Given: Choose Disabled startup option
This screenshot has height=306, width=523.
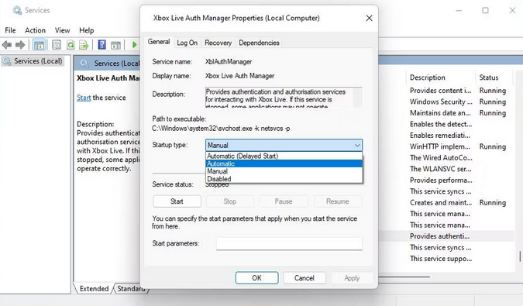Looking at the screenshot, I should pos(284,179).
